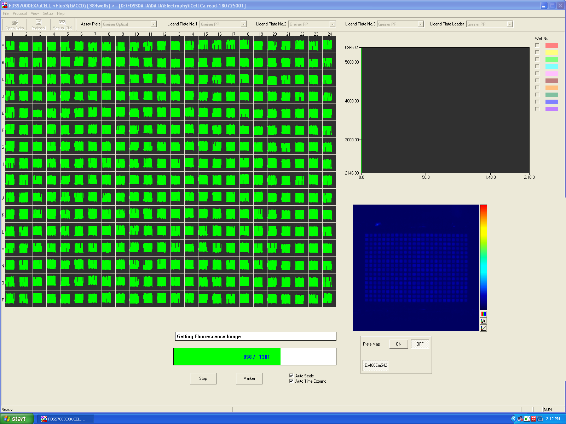Screen dimensions: 566x424
Task: Click the red shield tray icon
Action: [x=533, y=419]
